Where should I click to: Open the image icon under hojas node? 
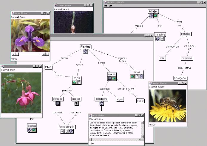pyautogui.click(x=75, y=82)
